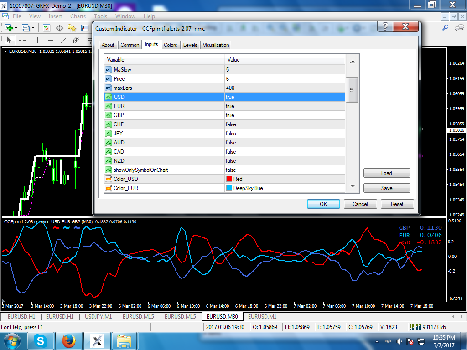Toggle showOnlySymbolOnChart false value
The height and width of the screenshot is (350, 467).
[285, 170]
